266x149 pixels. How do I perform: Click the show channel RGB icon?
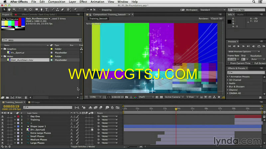click(x=135, y=97)
